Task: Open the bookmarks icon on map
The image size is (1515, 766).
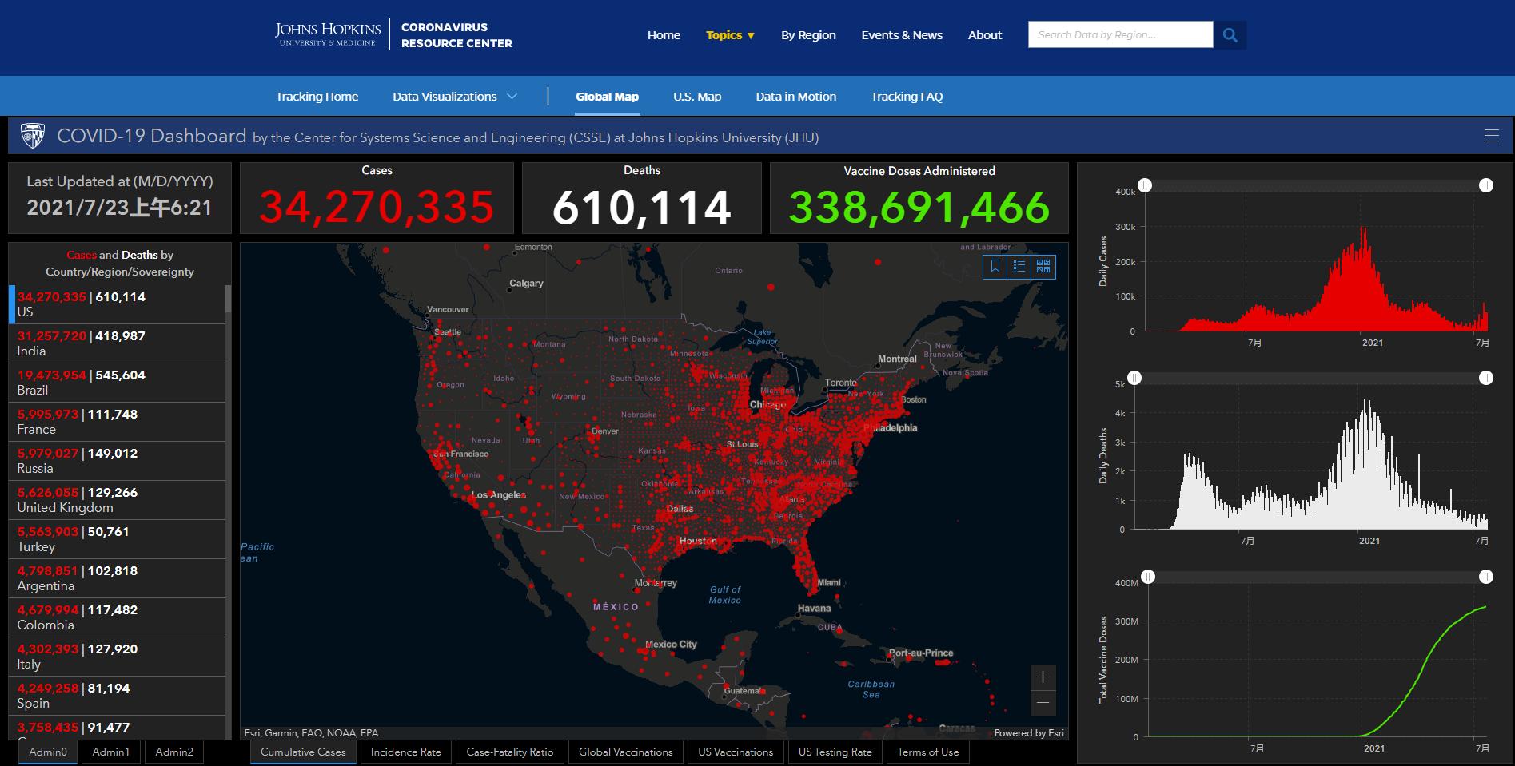Action: coord(995,267)
